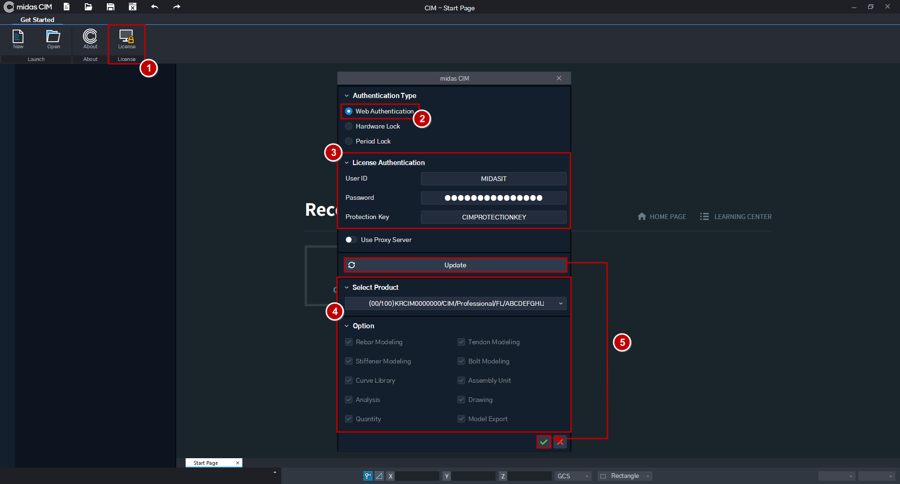Toggle Stiffener Modeling checkbox
The image size is (900, 484).
coord(349,361)
